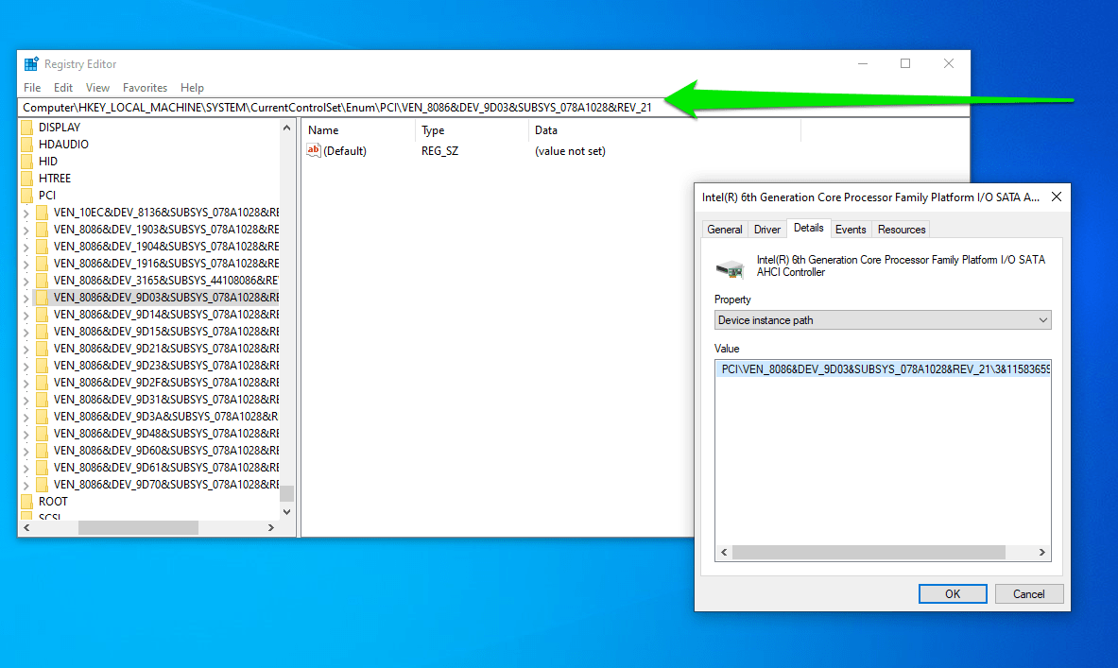Click the (Default) value string icon

point(314,150)
